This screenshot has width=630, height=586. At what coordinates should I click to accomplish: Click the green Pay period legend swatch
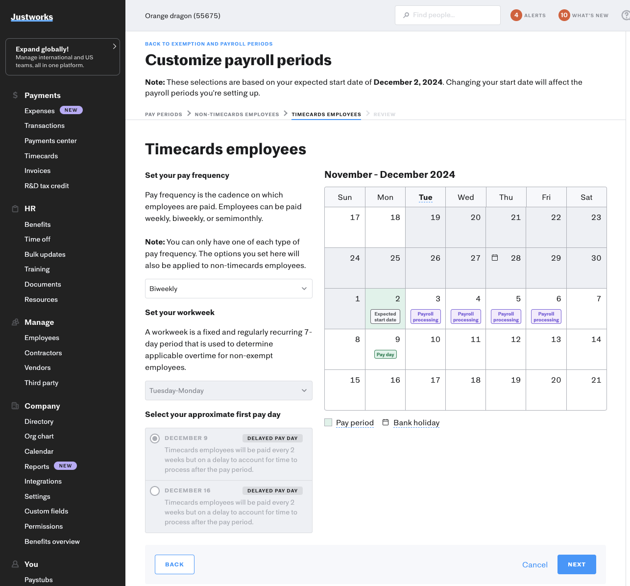(328, 422)
